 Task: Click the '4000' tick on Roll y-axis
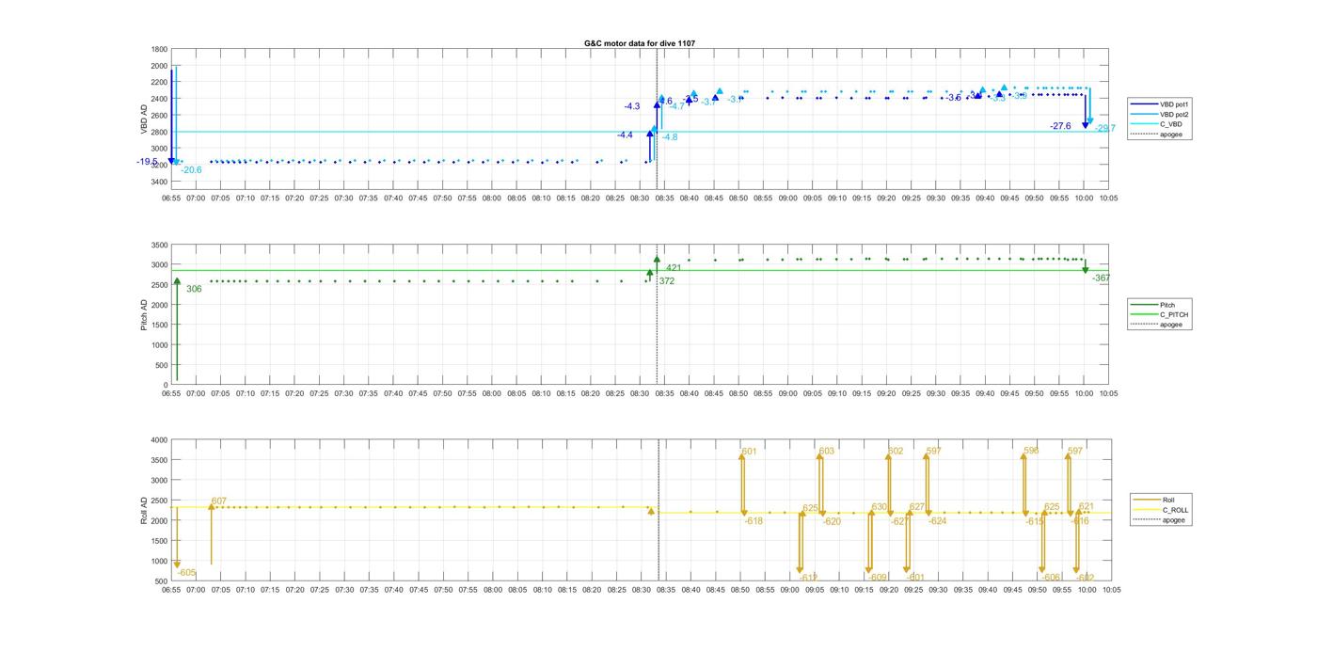(x=158, y=440)
